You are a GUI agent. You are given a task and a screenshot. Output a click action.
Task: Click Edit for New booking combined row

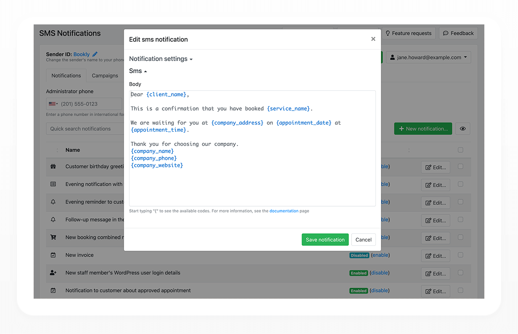coord(436,238)
